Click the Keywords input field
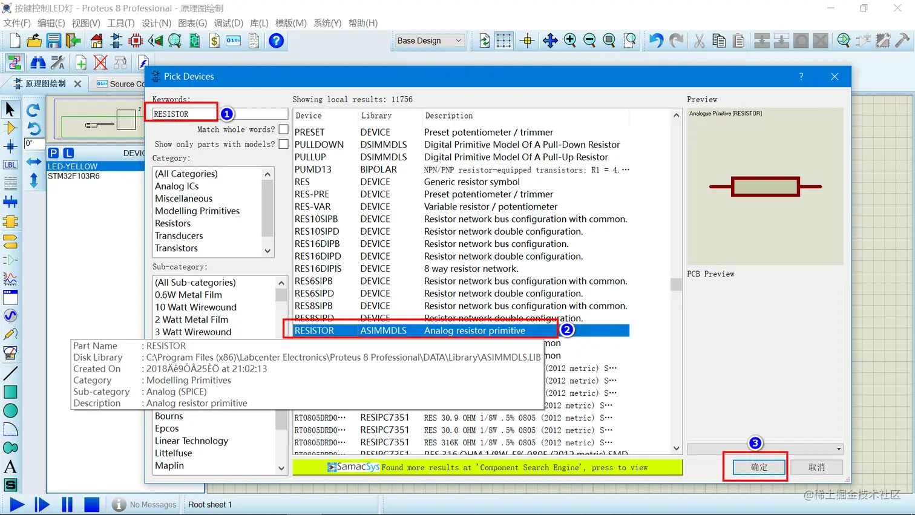 click(x=220, y=114)
